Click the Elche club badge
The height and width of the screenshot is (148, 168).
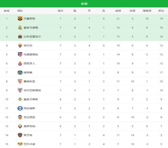(20, 45)
